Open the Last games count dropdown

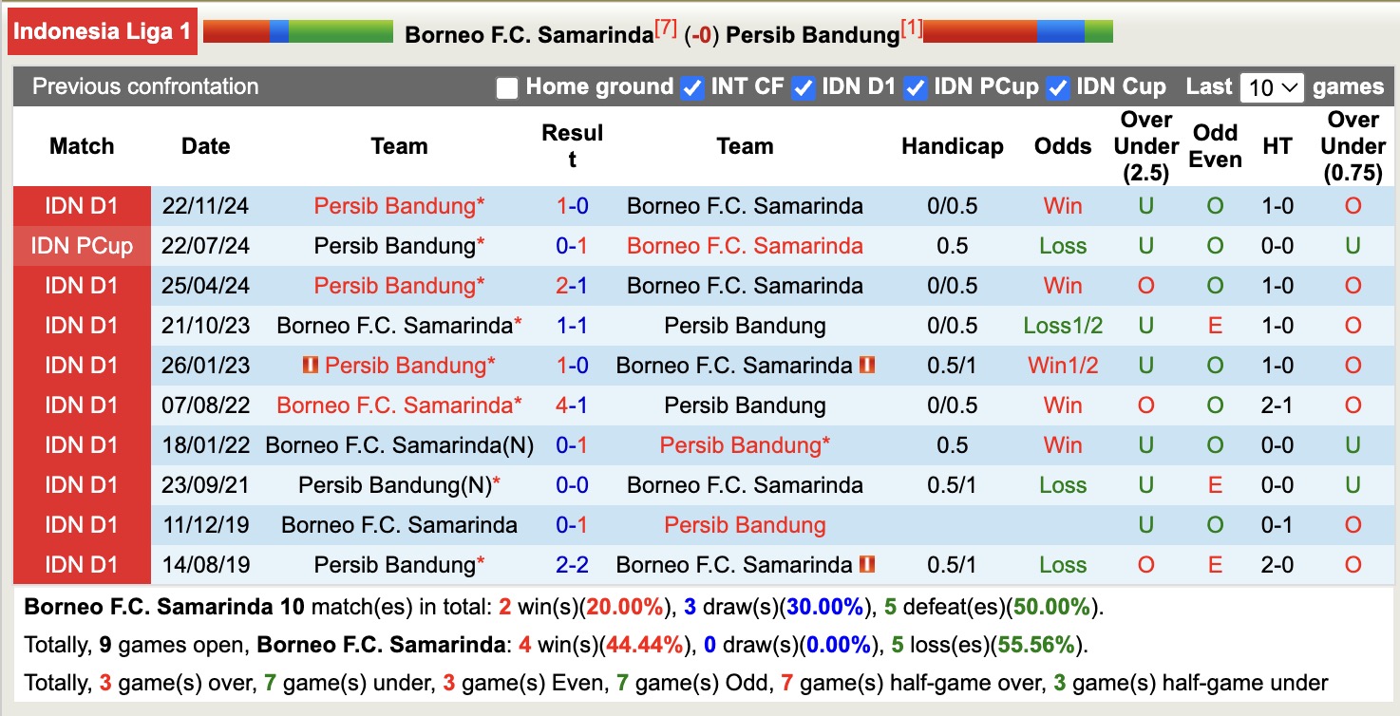(1273, 86)
